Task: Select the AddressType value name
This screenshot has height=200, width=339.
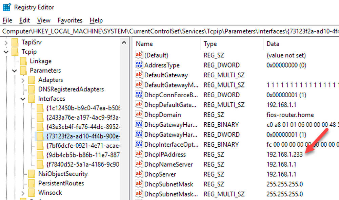Action: click(x=162, y=65)
